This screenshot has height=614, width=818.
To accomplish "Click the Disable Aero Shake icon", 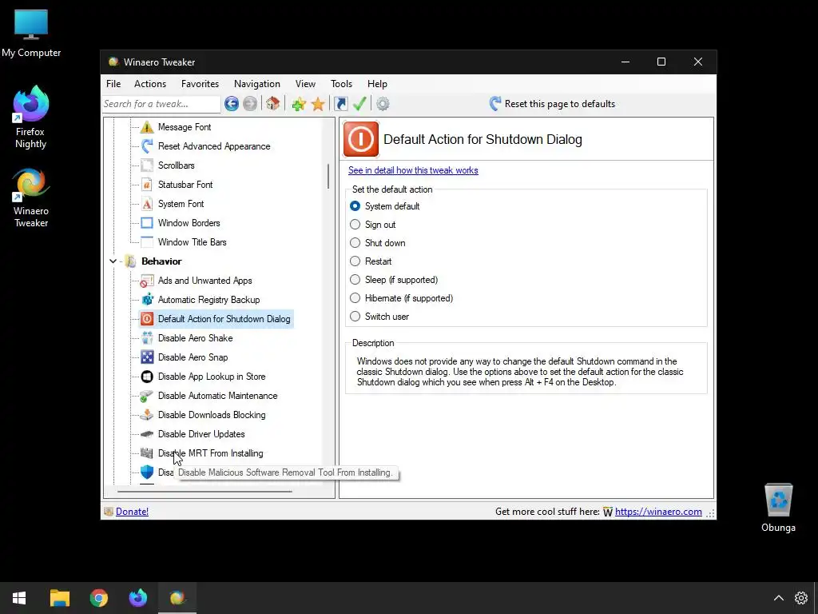I will click(x=147, y=338).
